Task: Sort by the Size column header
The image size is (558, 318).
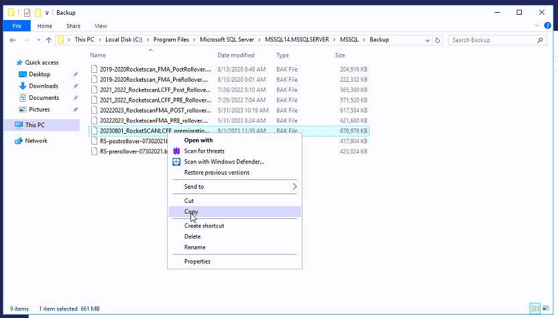Action: point(340,55)
